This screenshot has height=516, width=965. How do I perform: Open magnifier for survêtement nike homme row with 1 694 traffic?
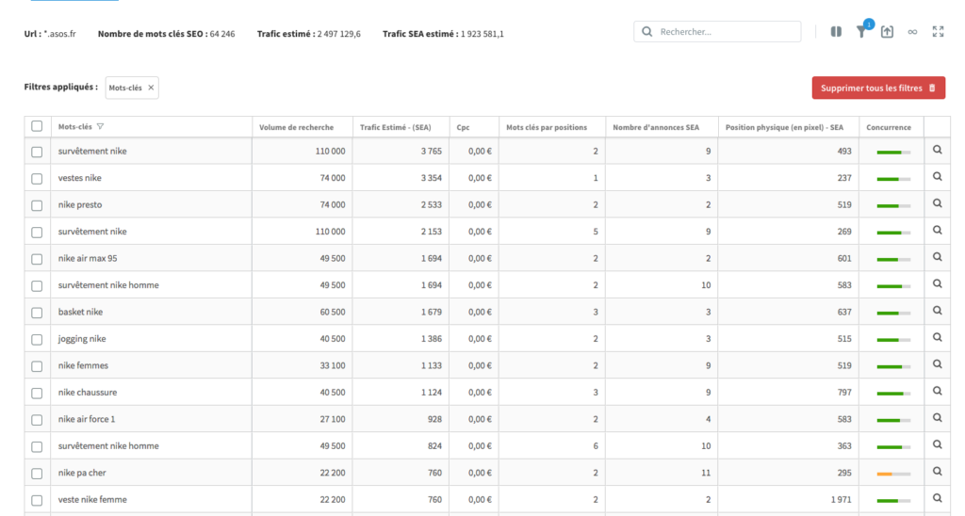pos(938,284)
